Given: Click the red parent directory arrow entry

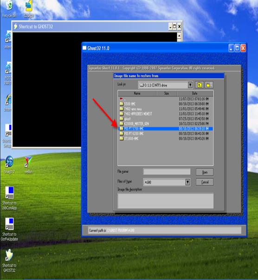Looking at the screenshot, I should click(121, 99).
